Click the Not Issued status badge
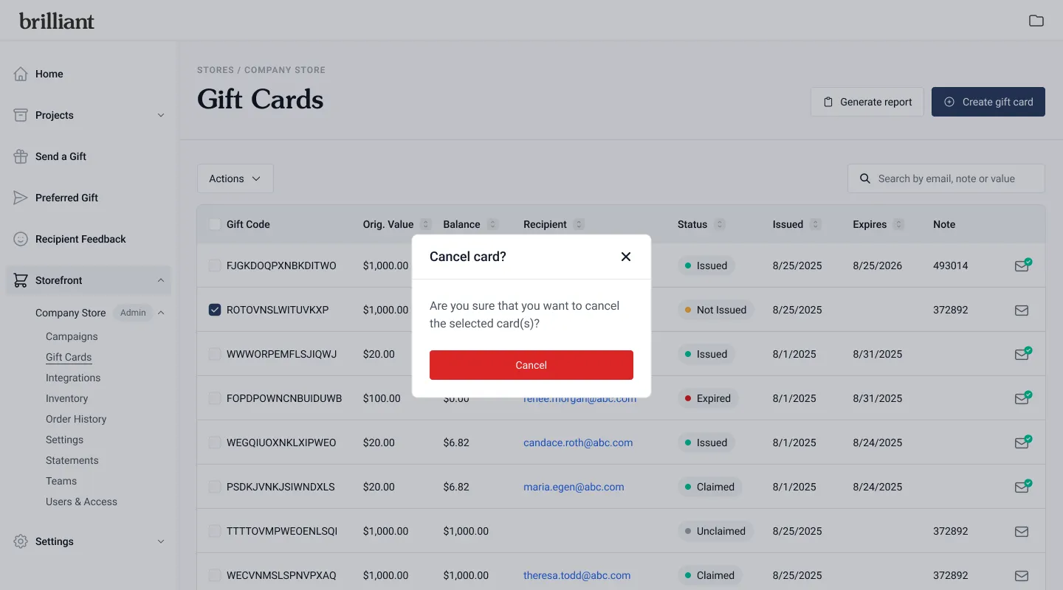The image size is (1063, 590). tap(715, 310)
